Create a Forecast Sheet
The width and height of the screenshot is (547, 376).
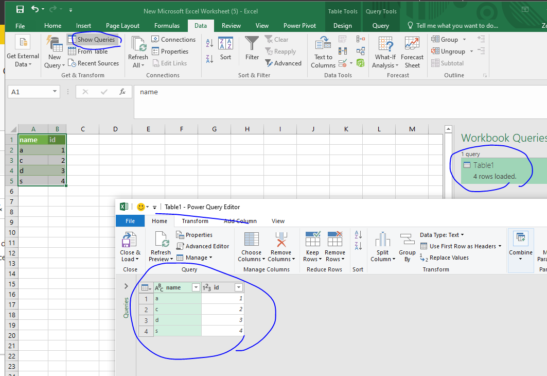click(x=412, y=52)
